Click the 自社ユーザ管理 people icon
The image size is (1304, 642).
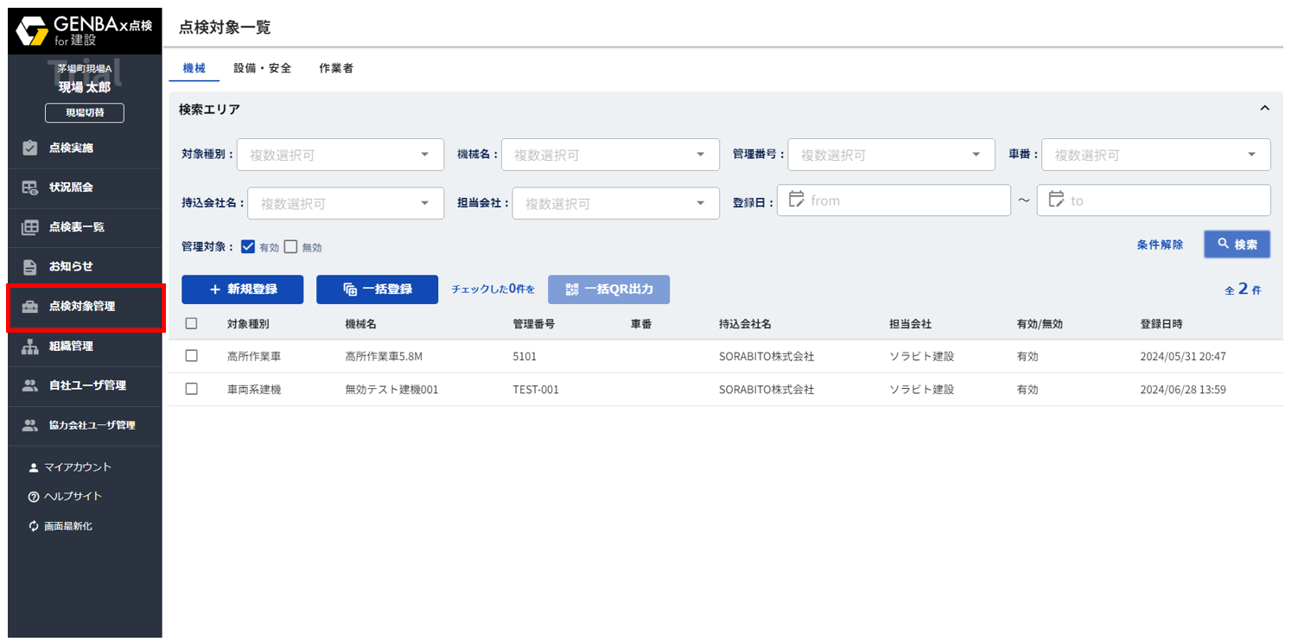pos(30,386)
